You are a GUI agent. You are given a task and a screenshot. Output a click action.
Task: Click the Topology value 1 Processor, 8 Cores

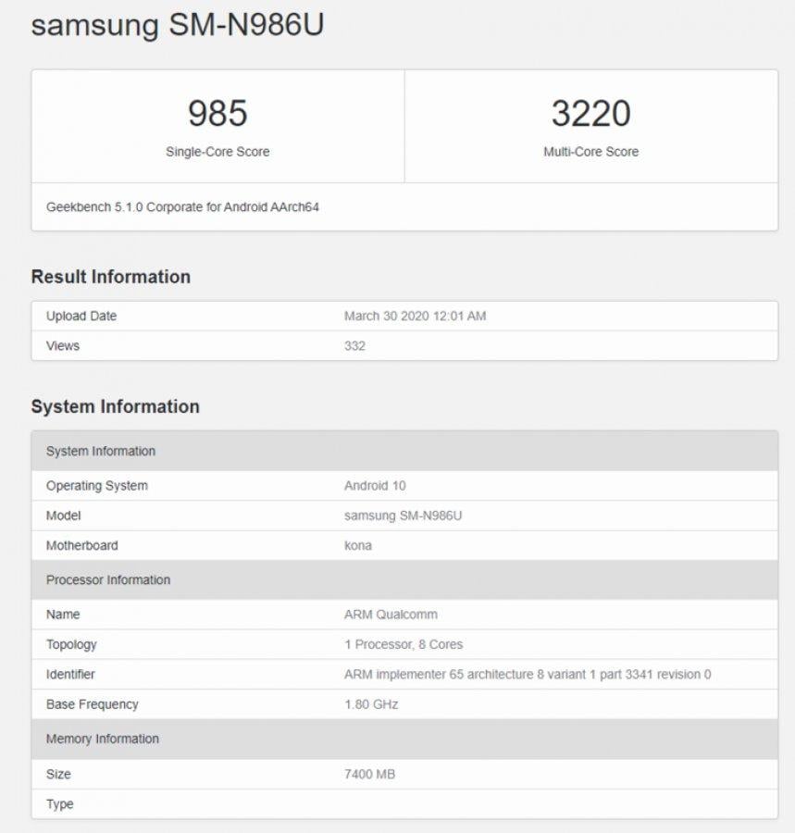tap(404, 644)
